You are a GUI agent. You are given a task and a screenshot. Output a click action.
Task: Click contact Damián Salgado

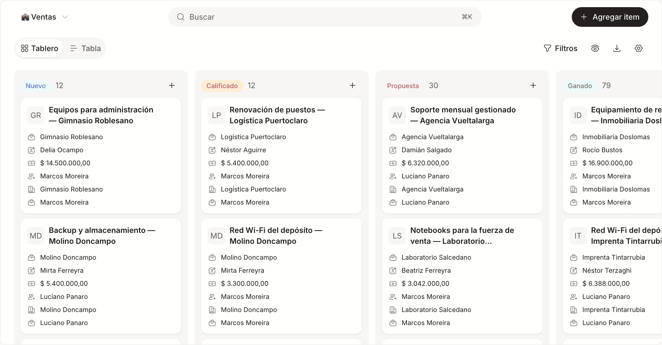pyautogui.click(x=427, y=150)
